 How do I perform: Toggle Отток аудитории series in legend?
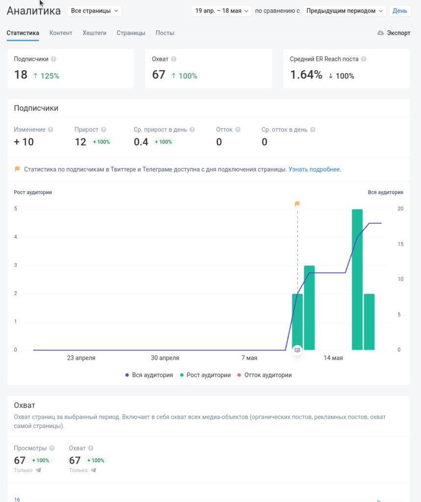tap(264, 375)
